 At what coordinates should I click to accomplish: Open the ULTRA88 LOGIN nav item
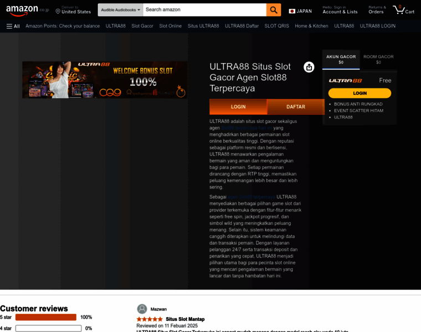click(377, 26)
